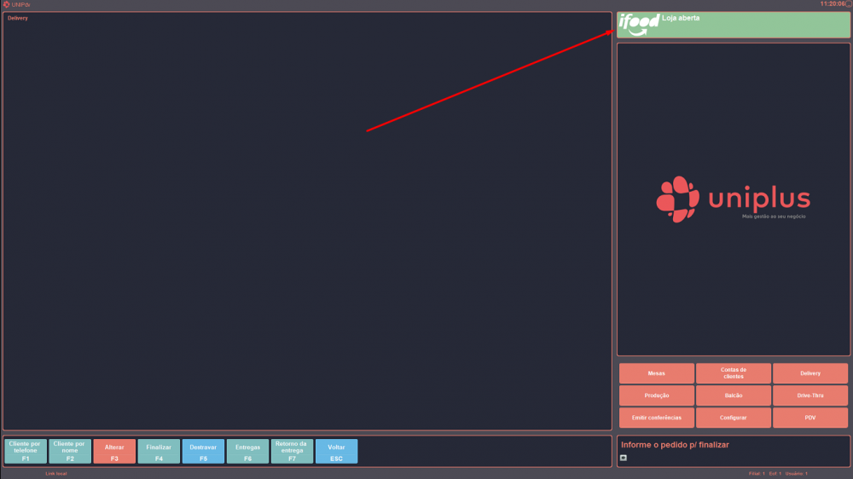
Task: Click the blue 'Destravar' F5 button
Action: (x=203, y=451)
